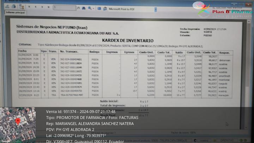Click the Respon. column header

[224, 53]
